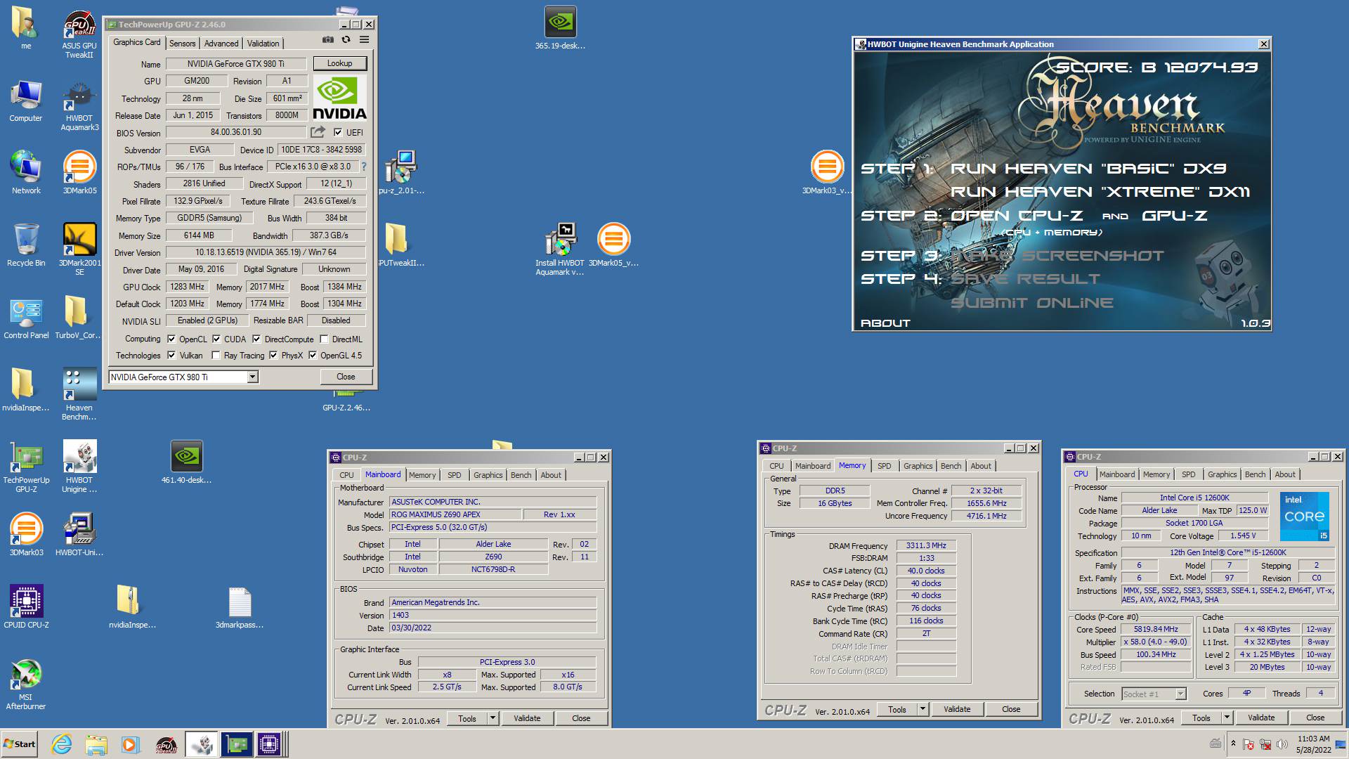Click Start button on taskbar

(20, 744)
